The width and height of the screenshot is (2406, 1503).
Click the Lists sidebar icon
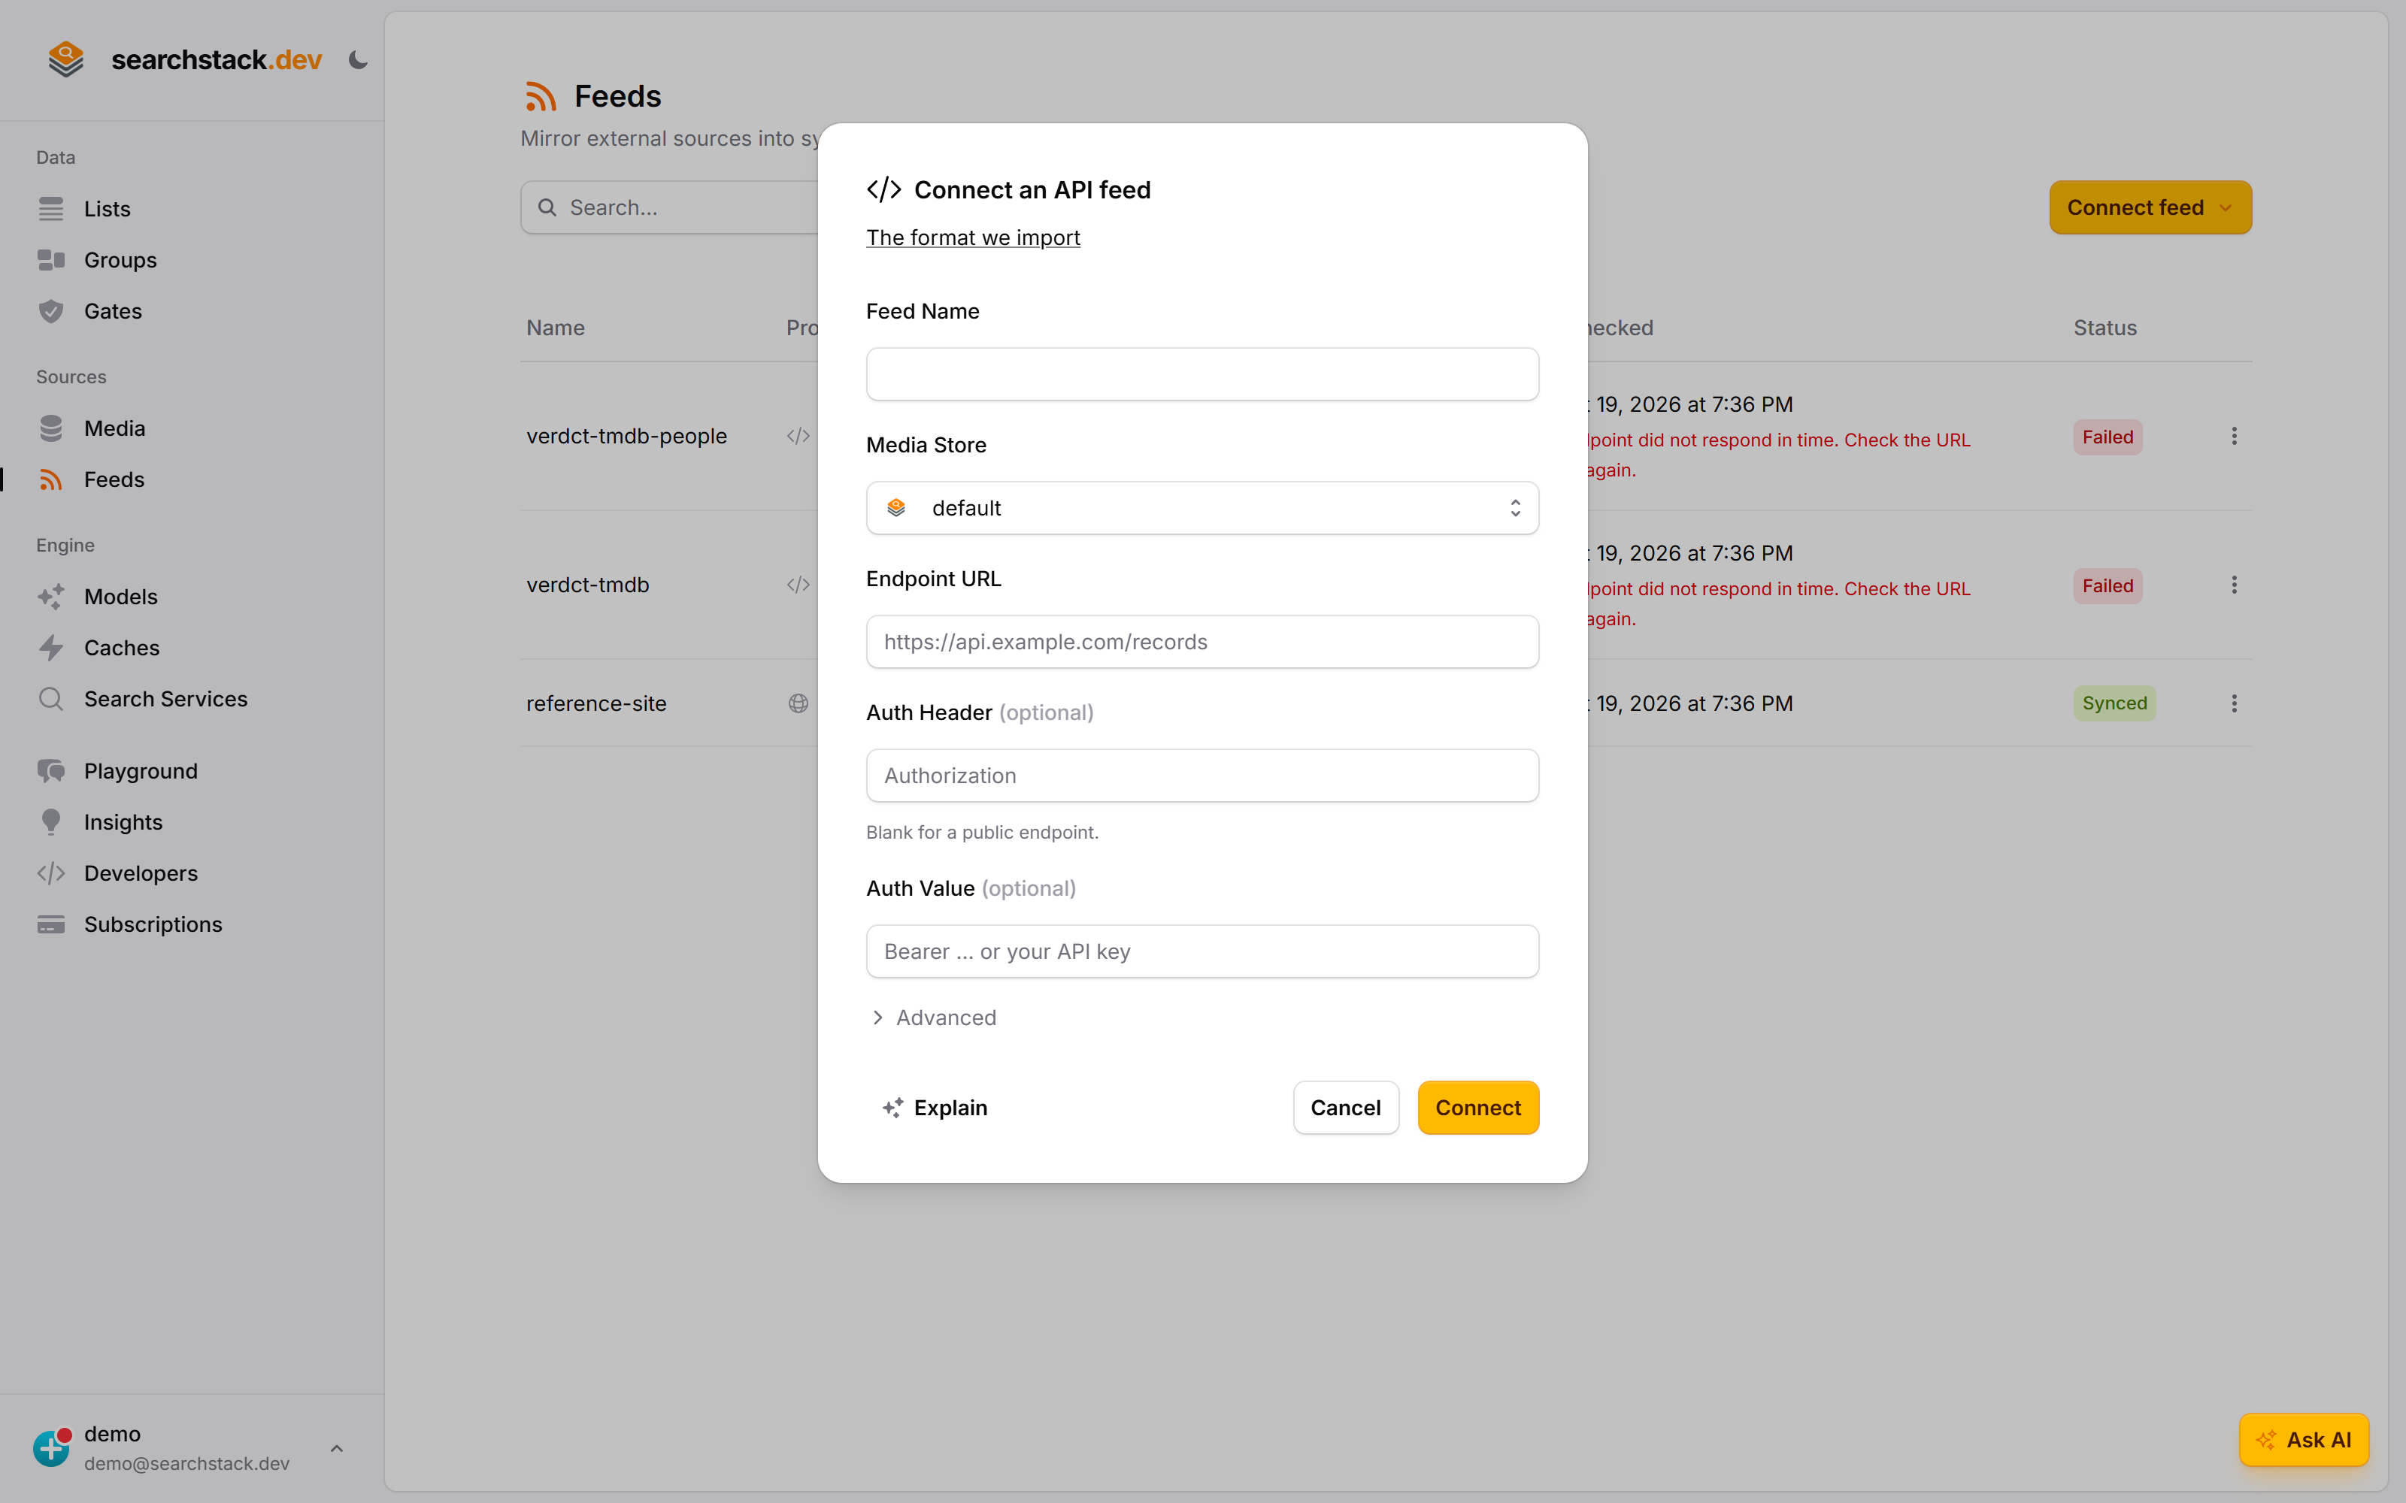(50, 209)
